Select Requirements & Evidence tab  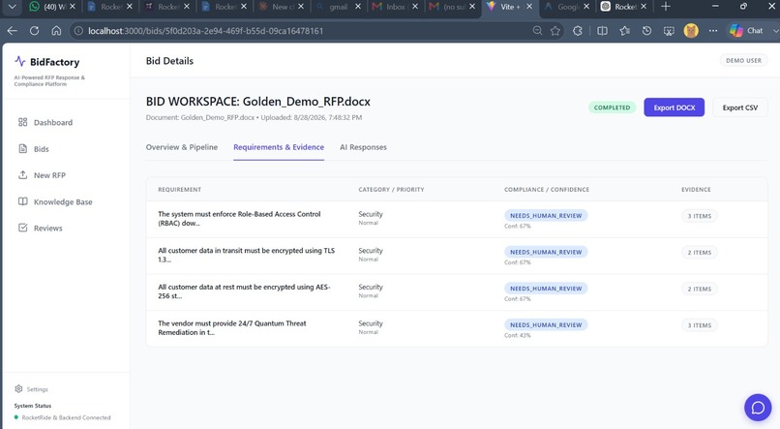tap(279, 147)
